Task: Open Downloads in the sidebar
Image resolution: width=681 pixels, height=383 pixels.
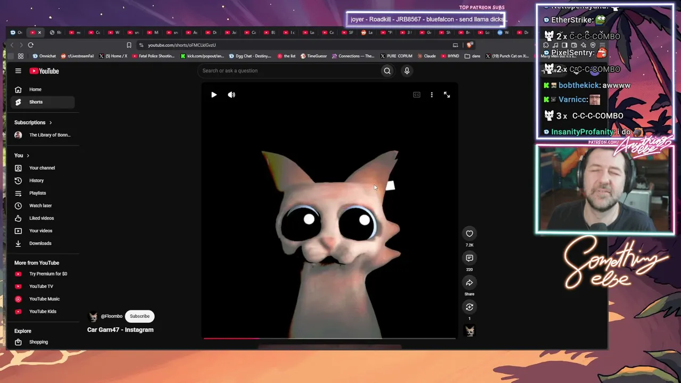Action: pos(43,244)
